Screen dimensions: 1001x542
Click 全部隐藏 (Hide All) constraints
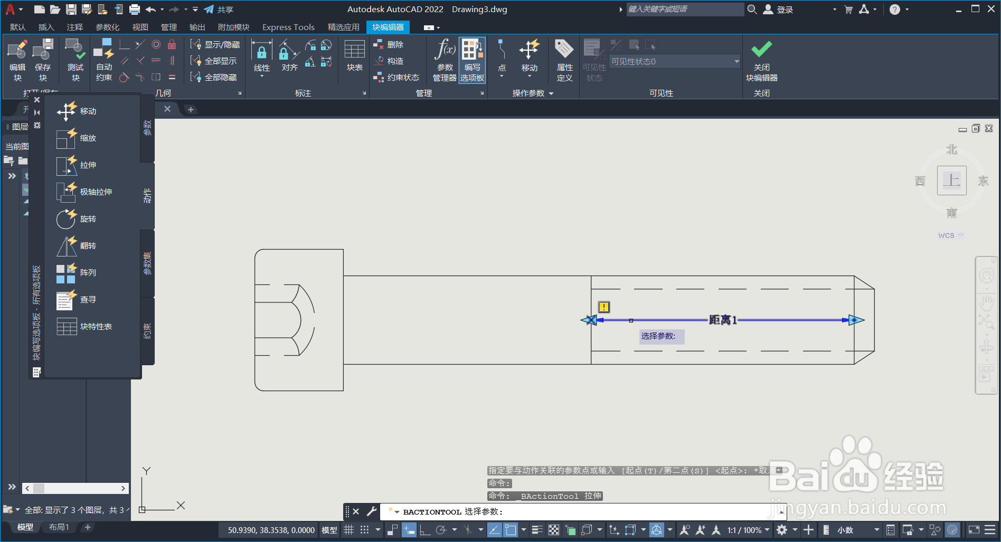pyautogui.click(x=214, y=78)
